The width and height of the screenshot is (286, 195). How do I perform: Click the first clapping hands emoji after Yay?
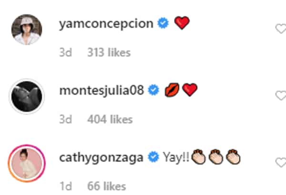point(199,157)
